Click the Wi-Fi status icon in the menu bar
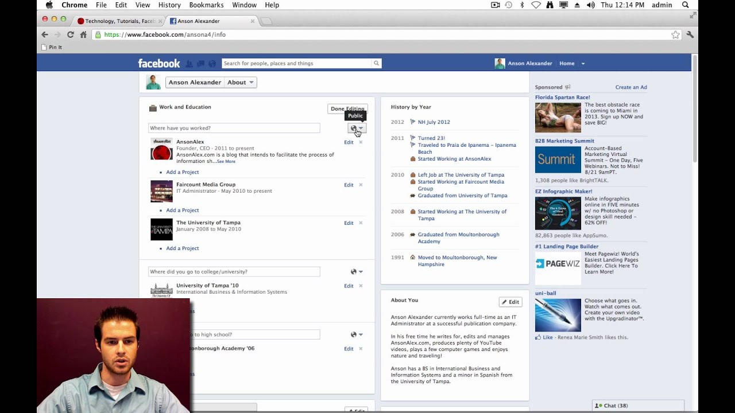735x413 pixels. pos(536,5)
